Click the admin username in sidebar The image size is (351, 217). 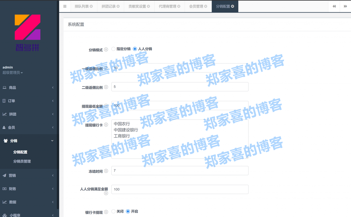(x=8, y=67)
